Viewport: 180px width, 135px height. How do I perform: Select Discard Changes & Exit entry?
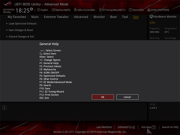tap(21, 36)
